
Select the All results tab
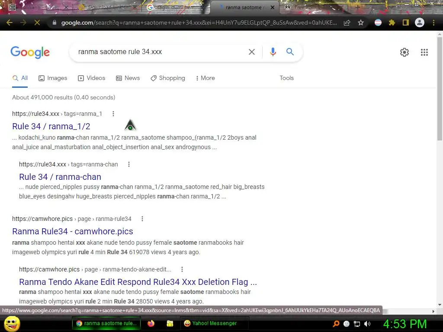click(20, 78)
